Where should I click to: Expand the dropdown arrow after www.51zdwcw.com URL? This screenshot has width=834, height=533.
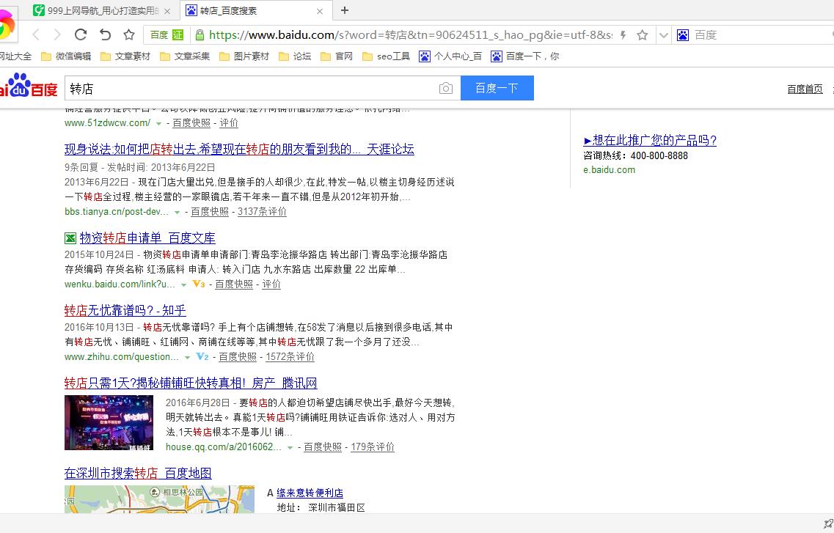click(158, 123)
